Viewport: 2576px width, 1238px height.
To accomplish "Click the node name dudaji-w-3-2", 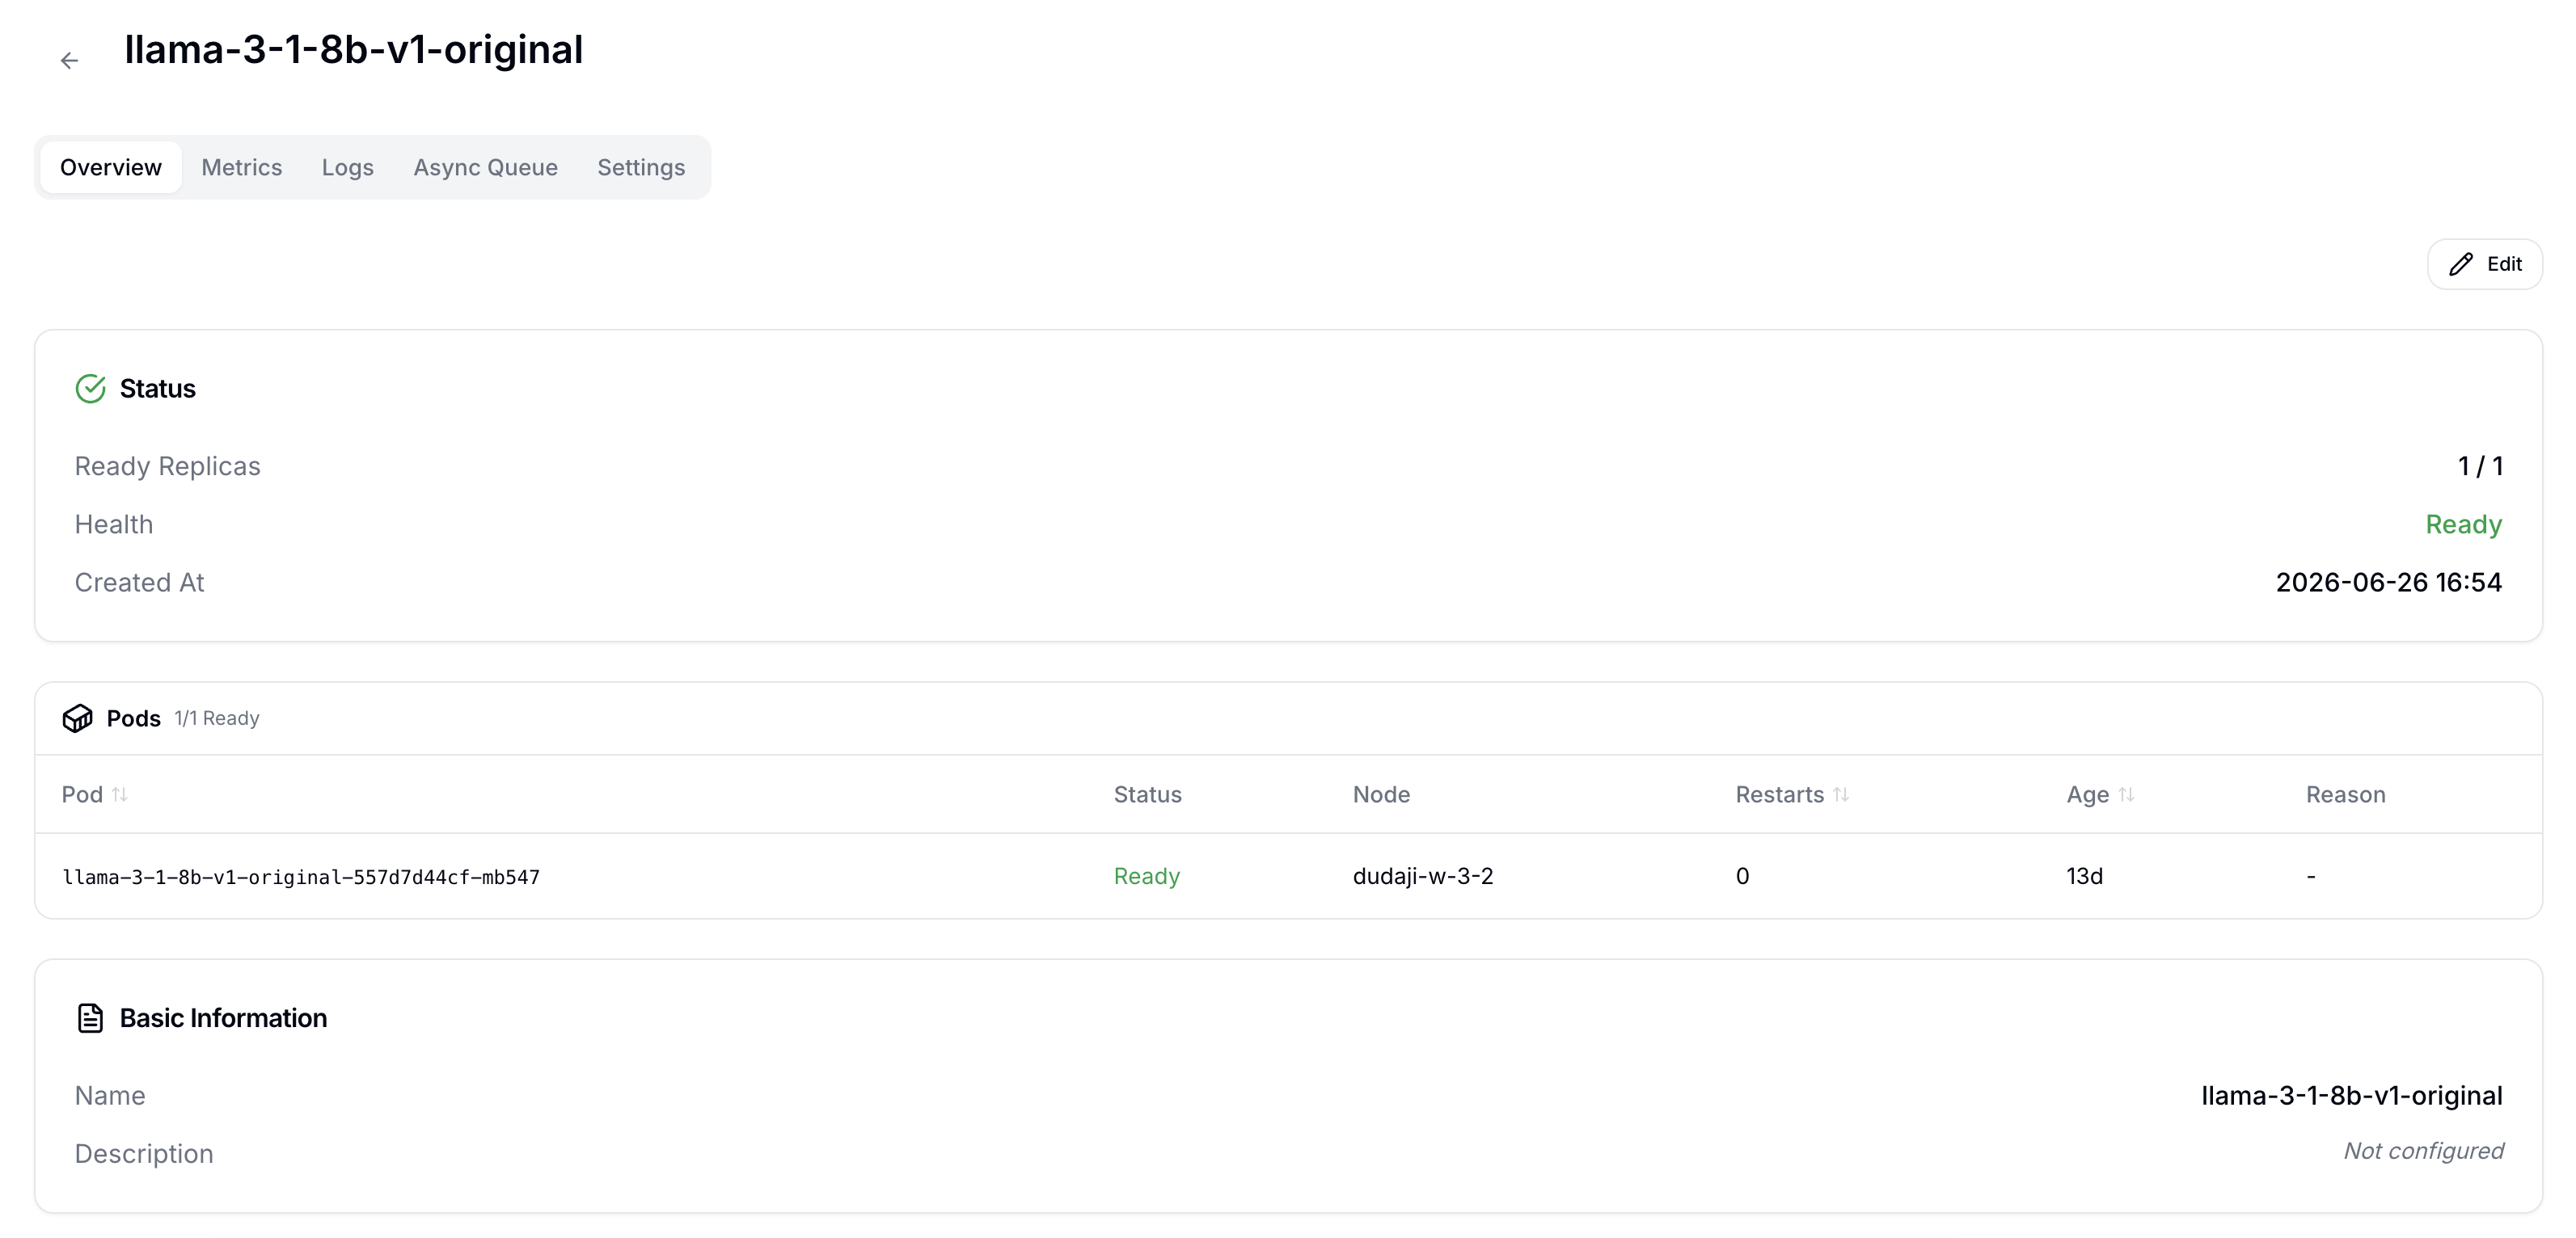I will coord(1423,876).
